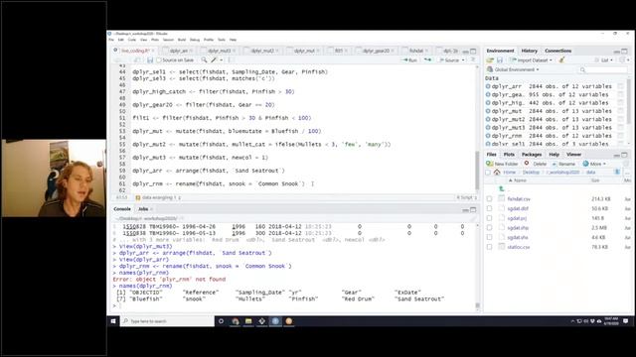Open the Import Dataset dropdown
This screenshot has width=636, height=357.
(532, 59)
